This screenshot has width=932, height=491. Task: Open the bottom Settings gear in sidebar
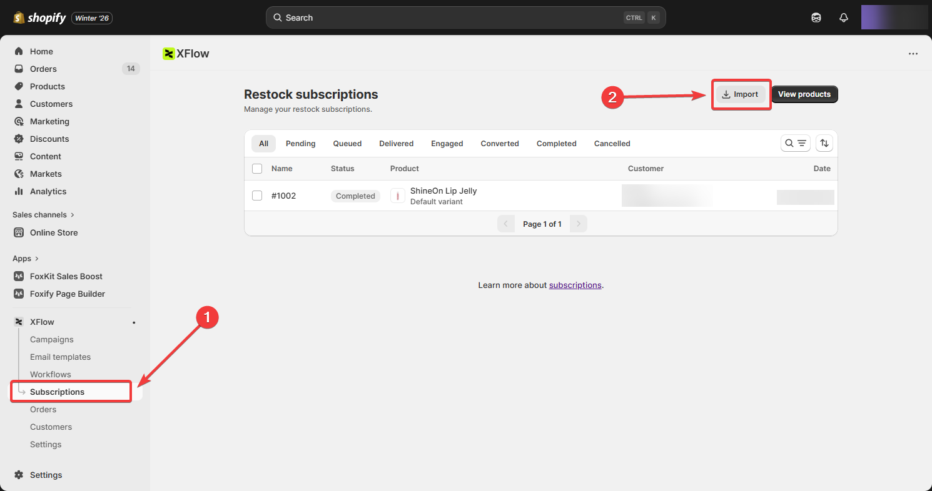tap(19, 475)
